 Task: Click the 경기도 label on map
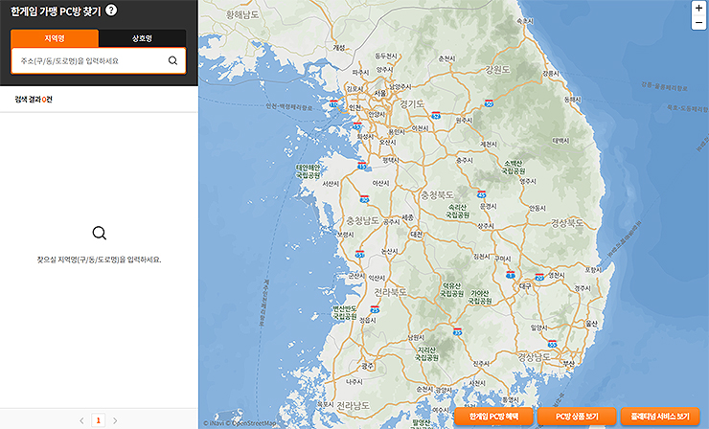tap(411, 104)
